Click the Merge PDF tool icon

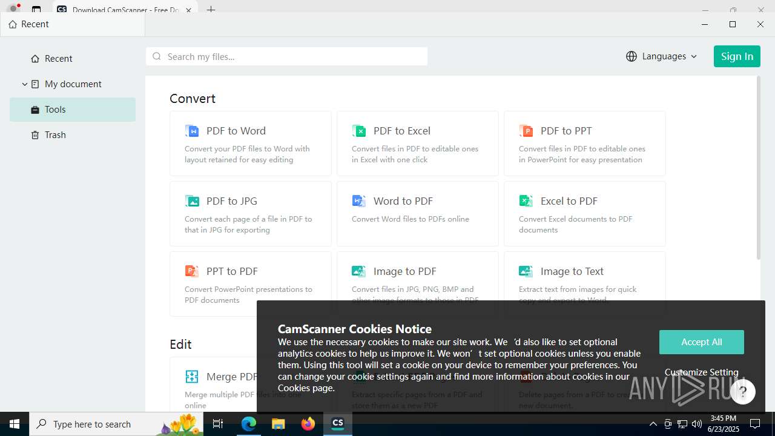[192, 377]
